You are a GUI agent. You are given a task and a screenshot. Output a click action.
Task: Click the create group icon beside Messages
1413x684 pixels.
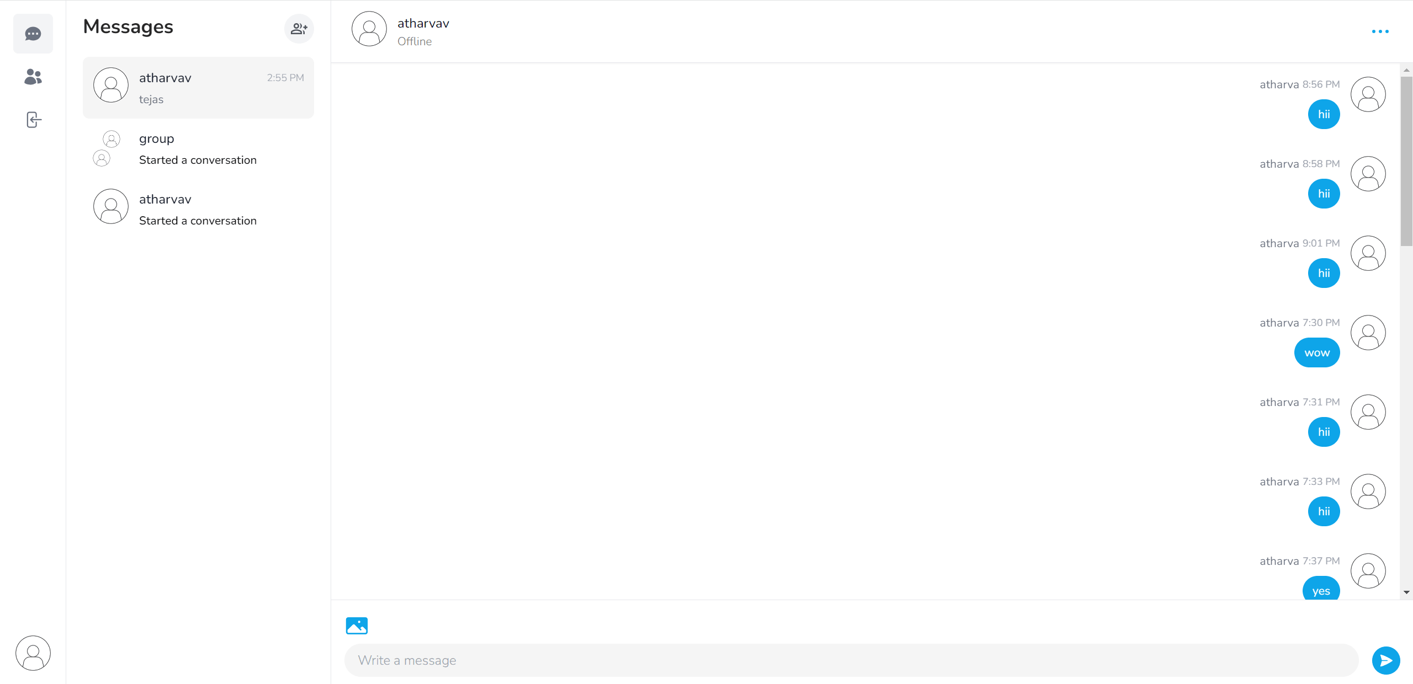299,29
